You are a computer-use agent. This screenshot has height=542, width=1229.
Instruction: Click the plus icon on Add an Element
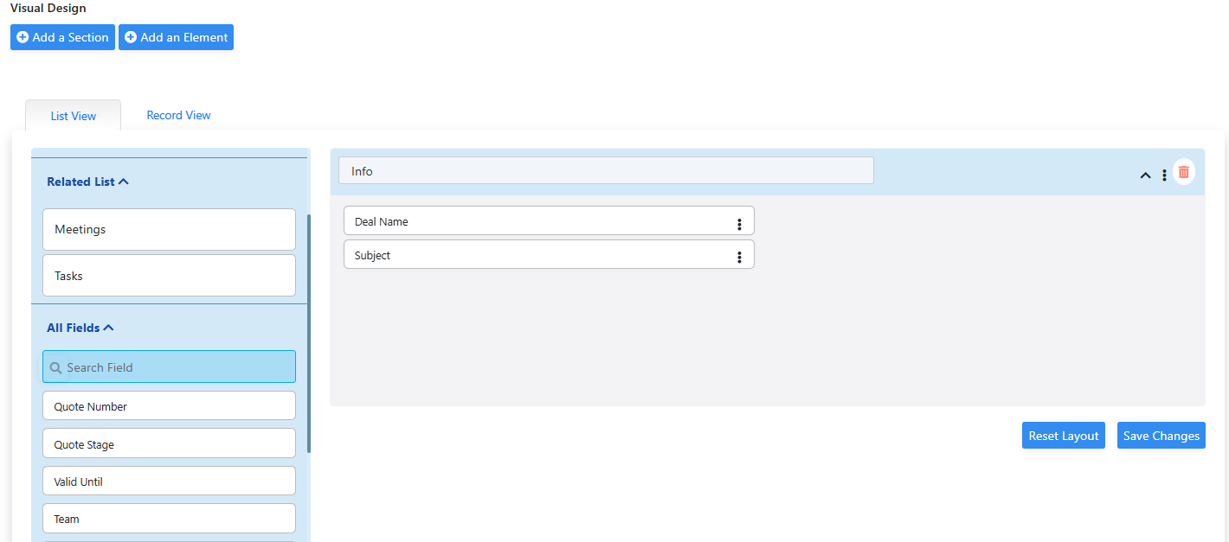[x=131, y=37]
